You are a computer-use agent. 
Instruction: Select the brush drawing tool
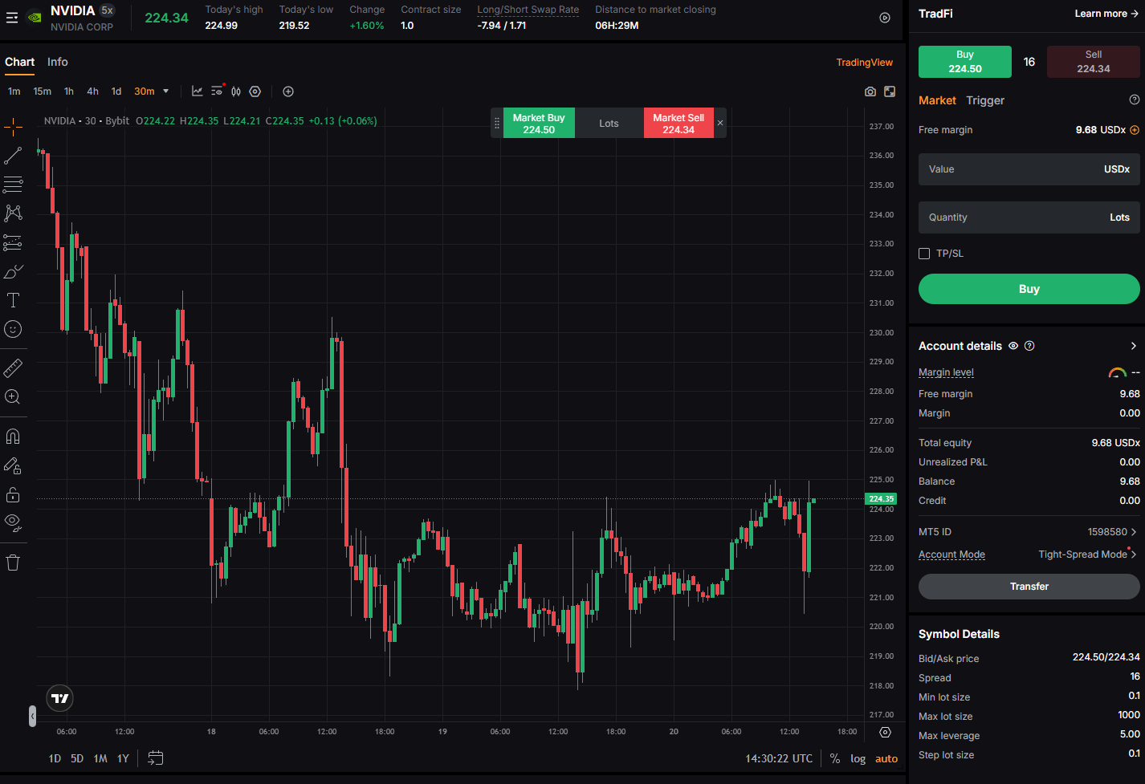(x=13, y=271)
